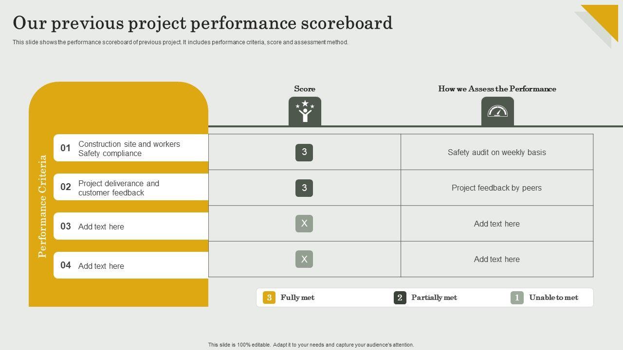This screenshot has height=350, width=623.
Task: Select the slide title text
Action: tap(202, 23)
